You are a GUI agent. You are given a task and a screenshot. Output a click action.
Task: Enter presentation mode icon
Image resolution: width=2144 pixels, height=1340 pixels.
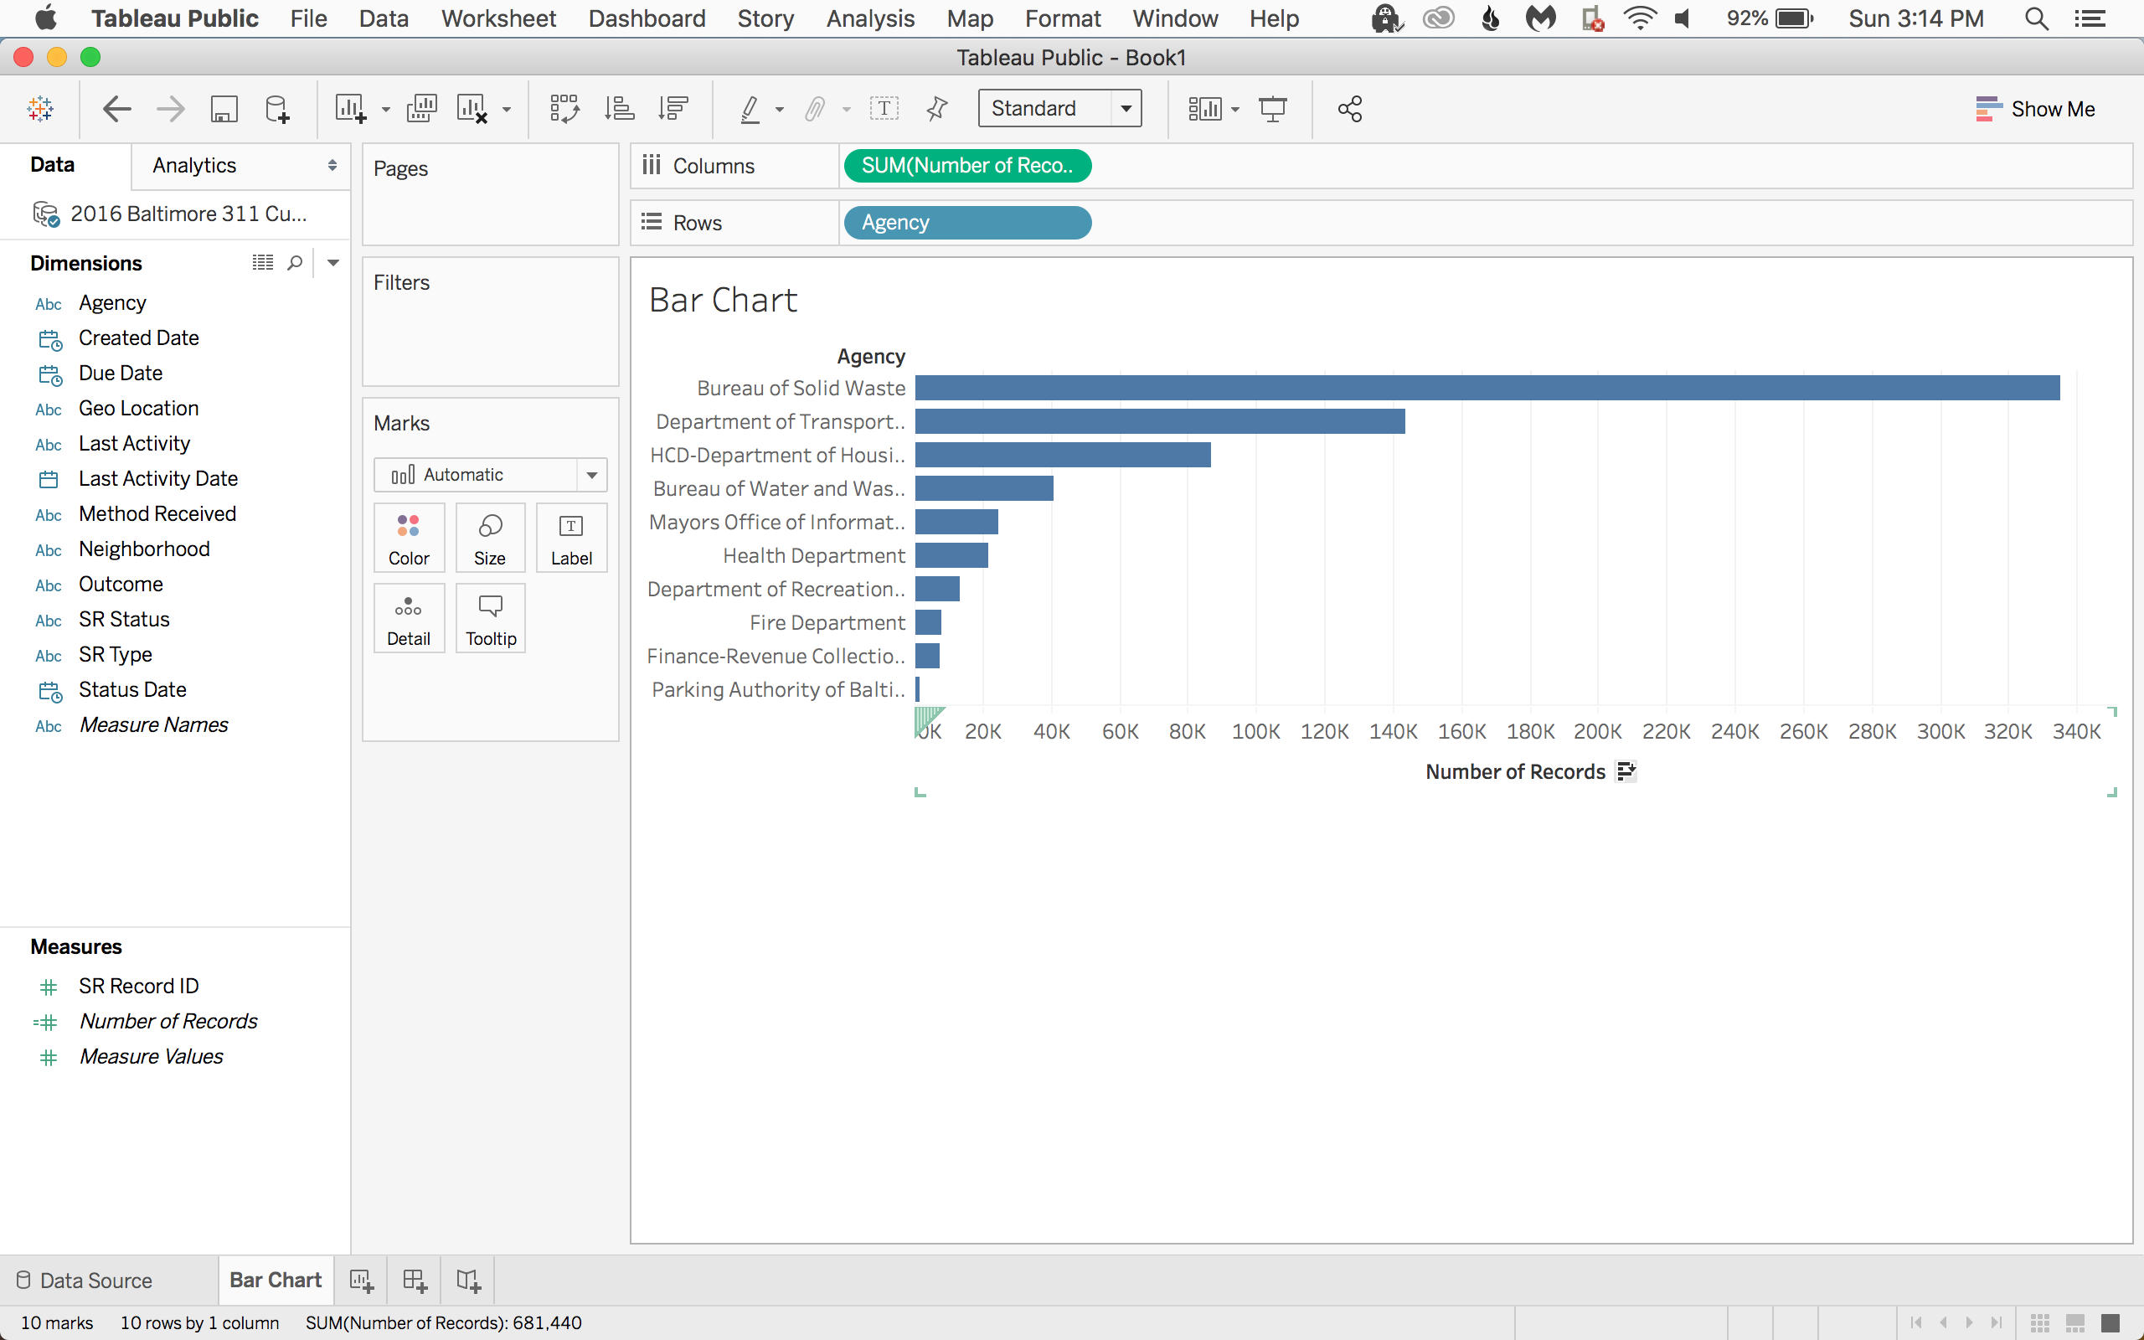click(x=1273, y=109)
